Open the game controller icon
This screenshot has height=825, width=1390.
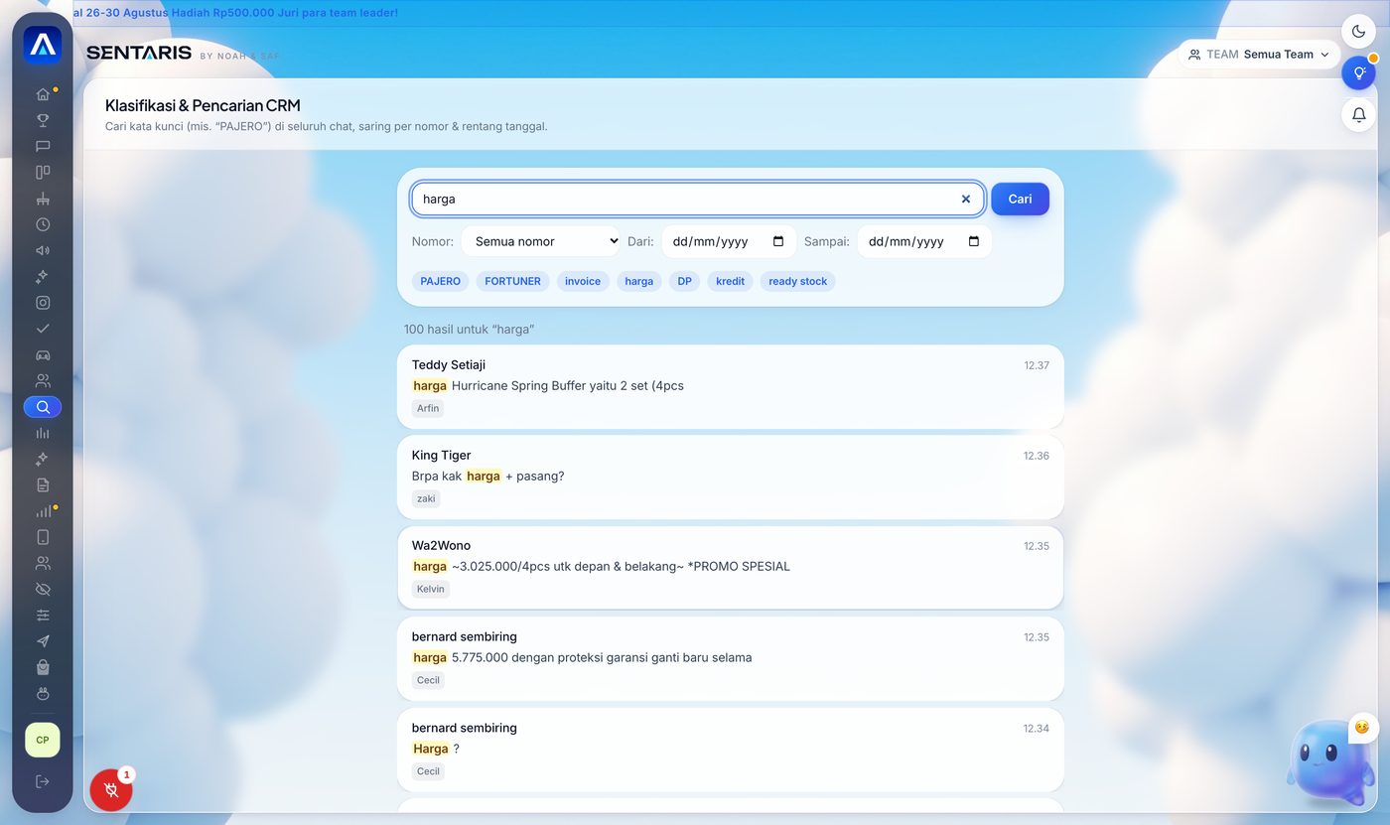[x=43, y=354]
